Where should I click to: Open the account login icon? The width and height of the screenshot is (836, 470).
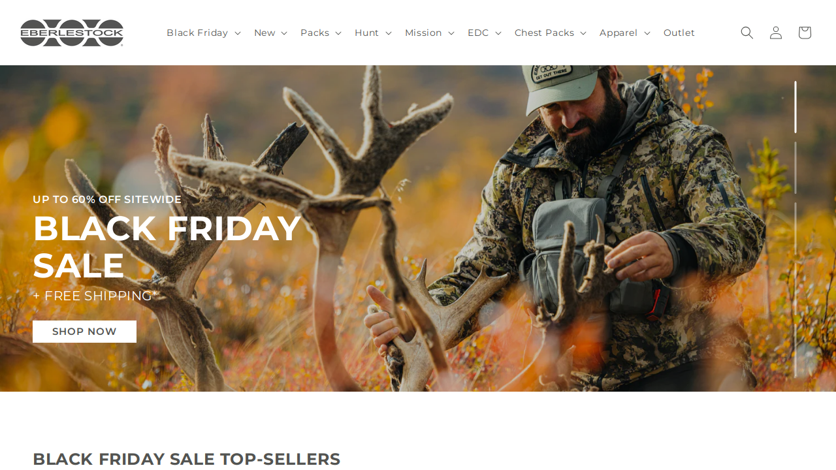coord(776,33)
